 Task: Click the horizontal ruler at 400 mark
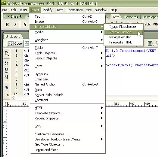point(132,104)
